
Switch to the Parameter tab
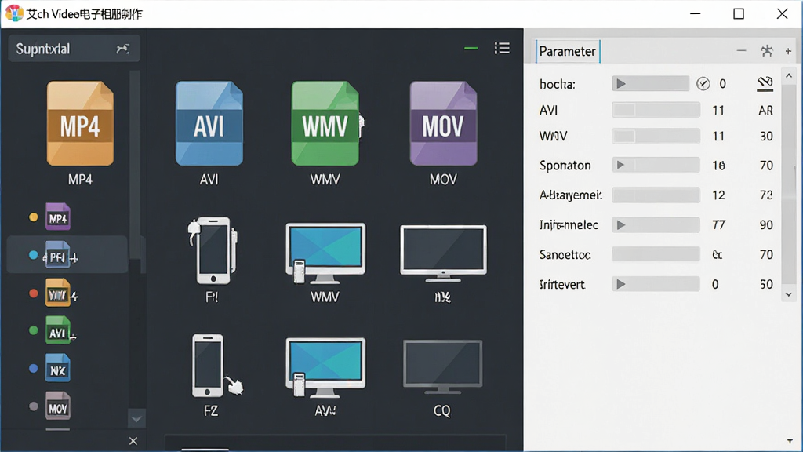pos(568,51)
